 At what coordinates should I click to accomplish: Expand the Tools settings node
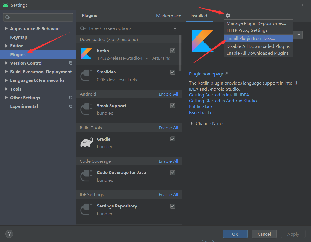(x=6, y=89)
